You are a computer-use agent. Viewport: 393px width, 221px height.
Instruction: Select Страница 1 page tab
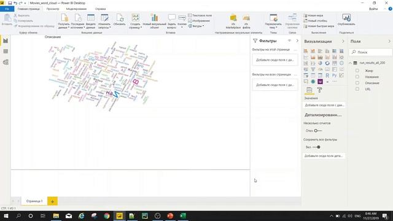(x=34, y=201)
